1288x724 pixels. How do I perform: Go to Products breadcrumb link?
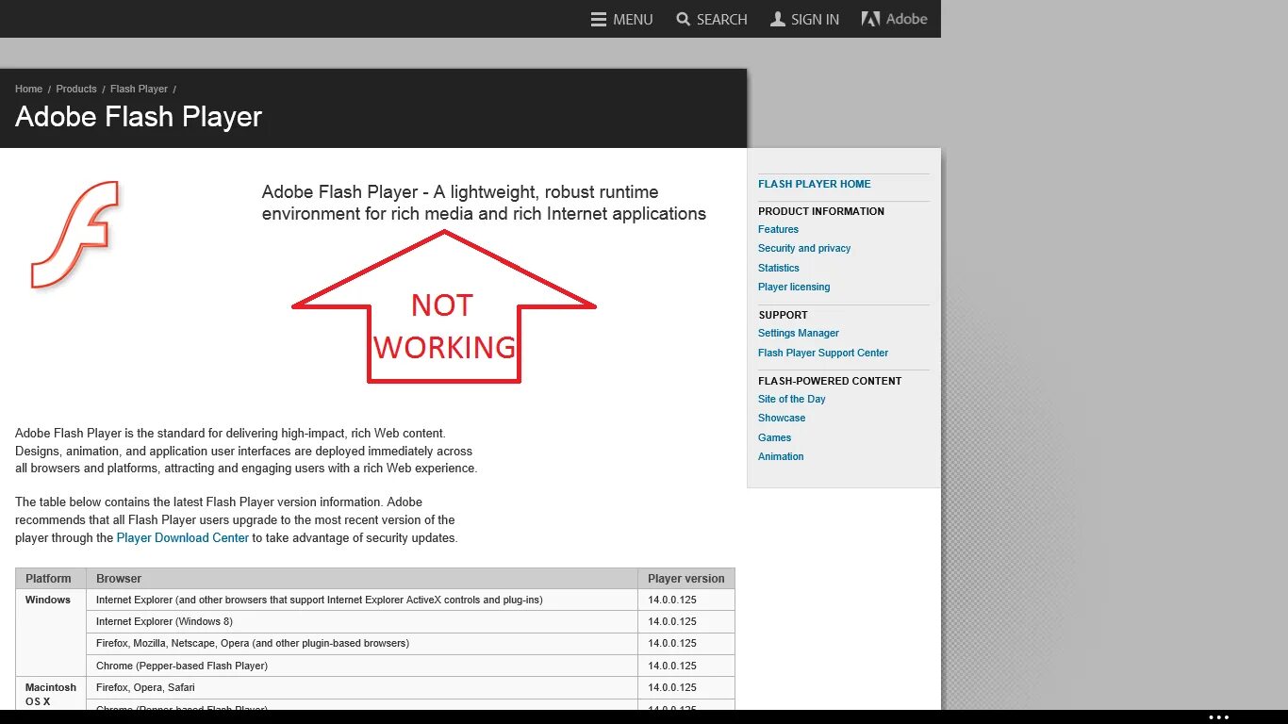[x=76, y=89]
